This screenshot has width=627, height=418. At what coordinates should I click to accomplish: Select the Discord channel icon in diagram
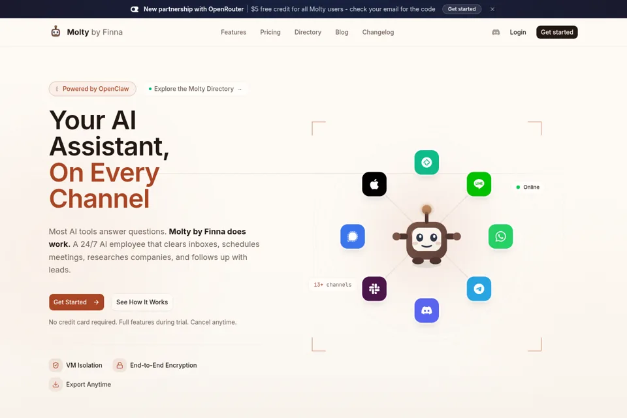click(x=426, y=310)
